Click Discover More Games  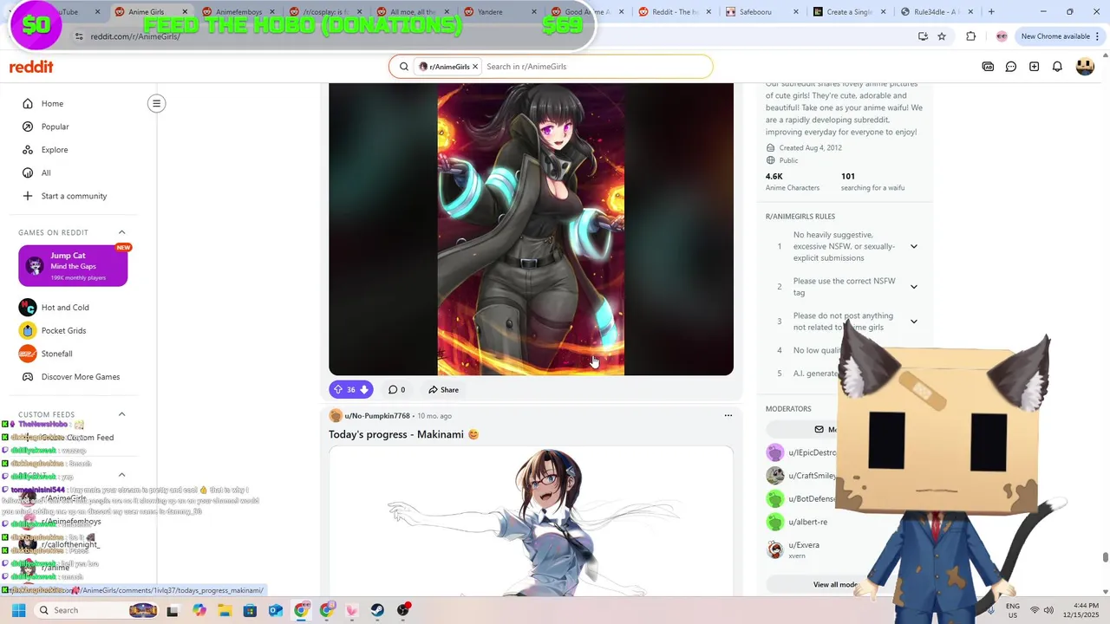tap(80, 377)
